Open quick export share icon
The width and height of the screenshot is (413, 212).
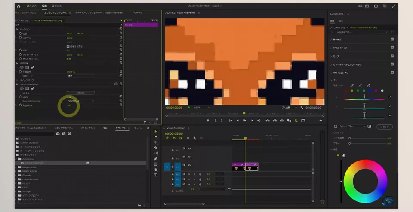[376, 6]
